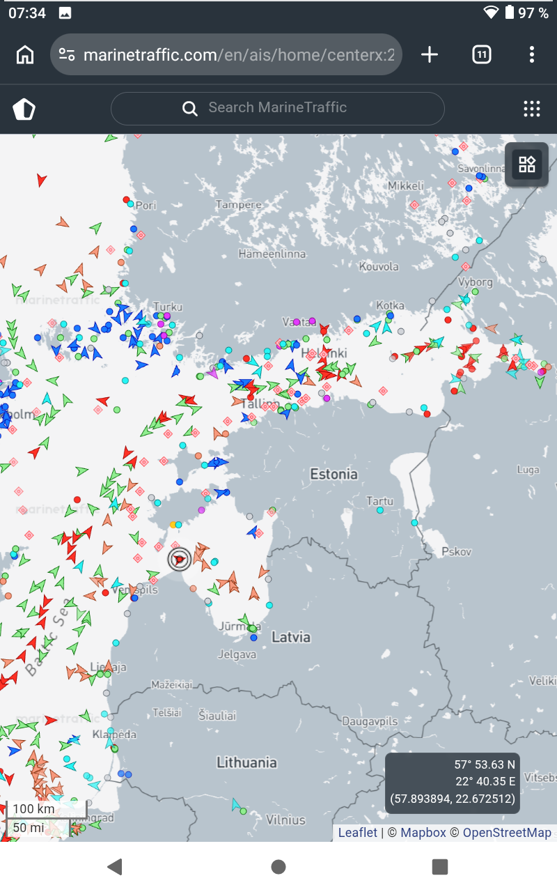Select the red arrow vessel west of Pori
Screen dimensions: 557x892
pos(41,180)
